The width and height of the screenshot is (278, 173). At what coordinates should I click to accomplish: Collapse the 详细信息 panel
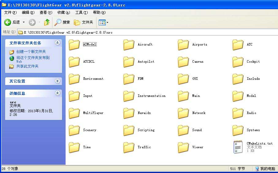click(x=57, y=93)
